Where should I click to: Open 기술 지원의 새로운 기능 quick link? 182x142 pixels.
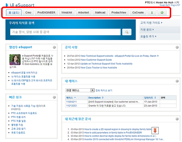coord(28,107)
